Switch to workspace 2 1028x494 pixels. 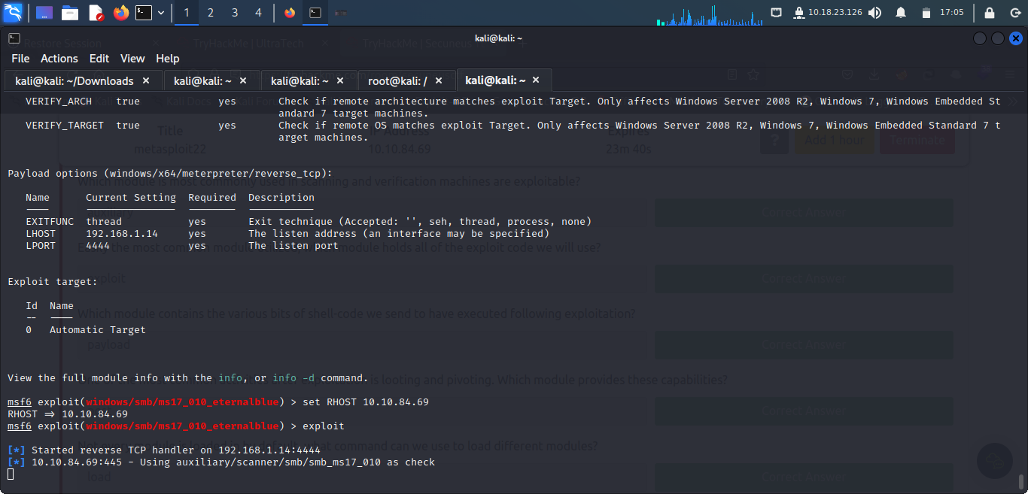coord(211,13)
